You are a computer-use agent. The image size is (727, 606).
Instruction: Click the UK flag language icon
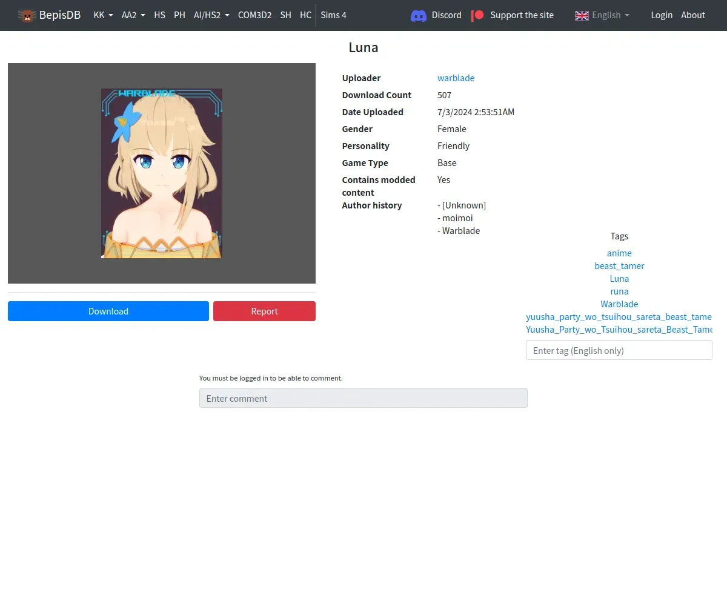582,15
